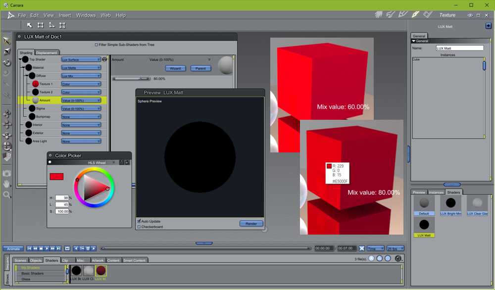495x290 pixels.
Task: Click the LUX Matt name input field
Action: point(460,48)
